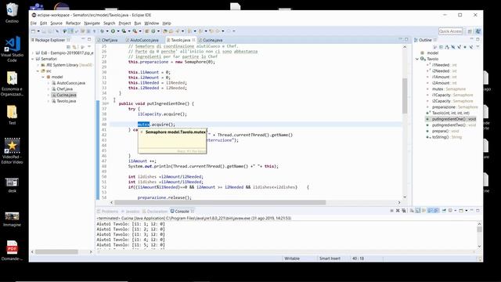The height and width of the screenshot is (282, 501).
Task: Close the Tavolo.java editor tab
Action: pos(193,40)
